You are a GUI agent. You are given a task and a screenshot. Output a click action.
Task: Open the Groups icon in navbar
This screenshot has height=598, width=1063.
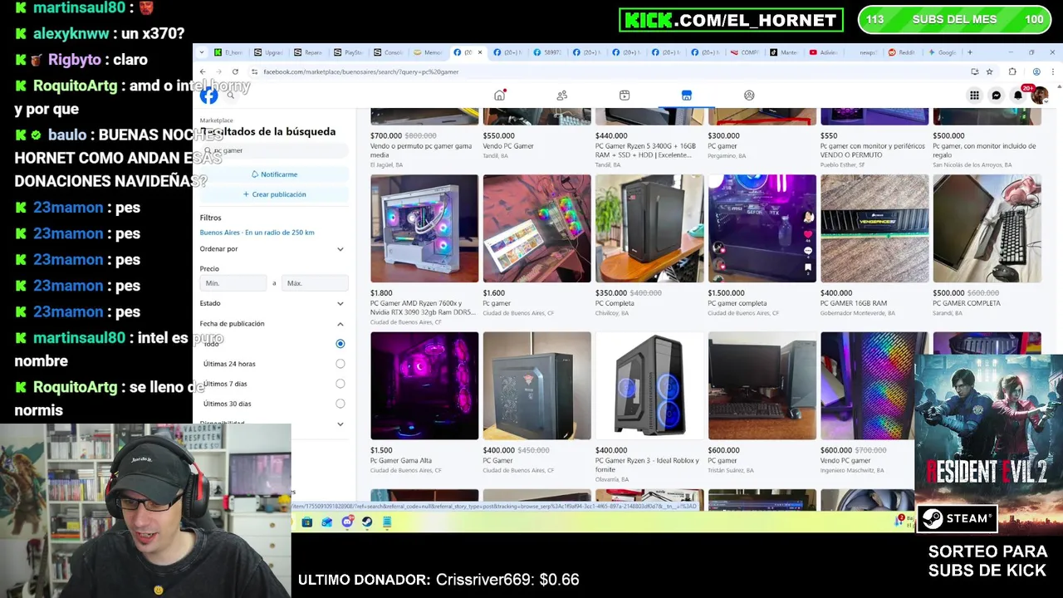pos(749,96)
